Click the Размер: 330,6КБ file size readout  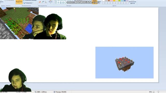tap(61, 92)
